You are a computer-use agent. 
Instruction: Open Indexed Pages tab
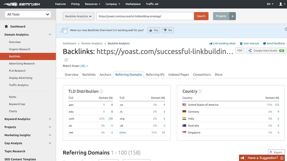(179, 75)
